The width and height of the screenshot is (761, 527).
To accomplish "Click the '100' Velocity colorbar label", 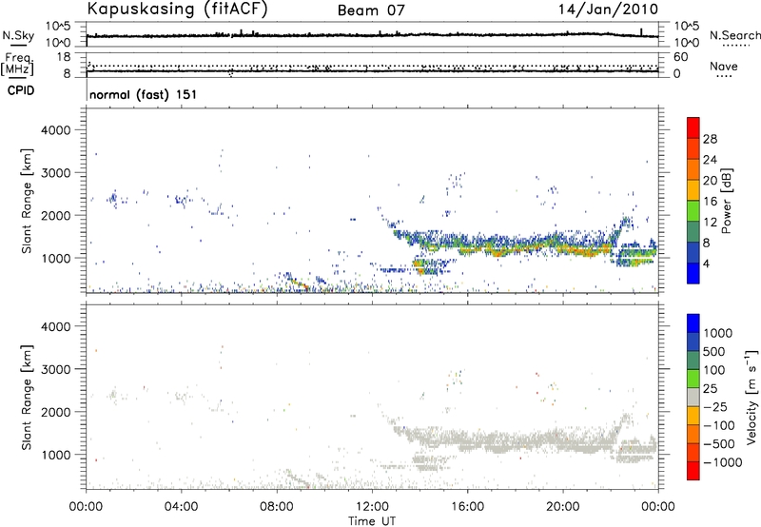I will coord(714,370).
